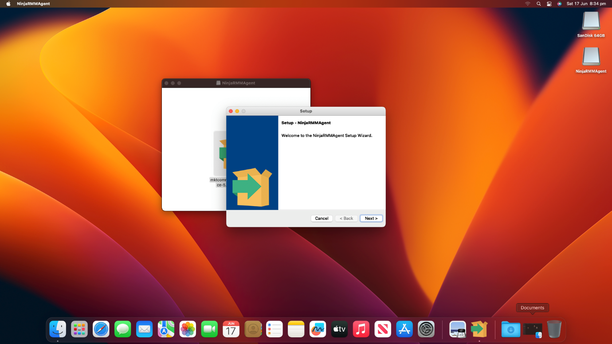Click Next in the Setup wizard
The image size is (612, 344).
371,218
